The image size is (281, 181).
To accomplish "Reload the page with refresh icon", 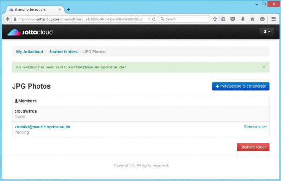I will pyautogui.click(x=154, y=19).
